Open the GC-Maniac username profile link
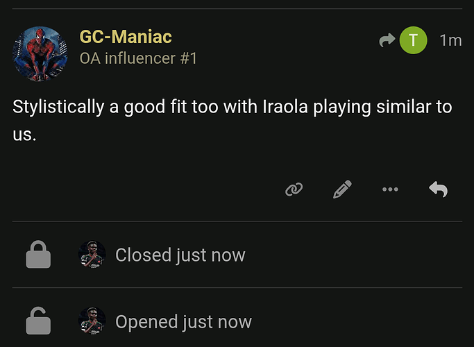Screen dimensions: 474x347 tap(126, 37)
